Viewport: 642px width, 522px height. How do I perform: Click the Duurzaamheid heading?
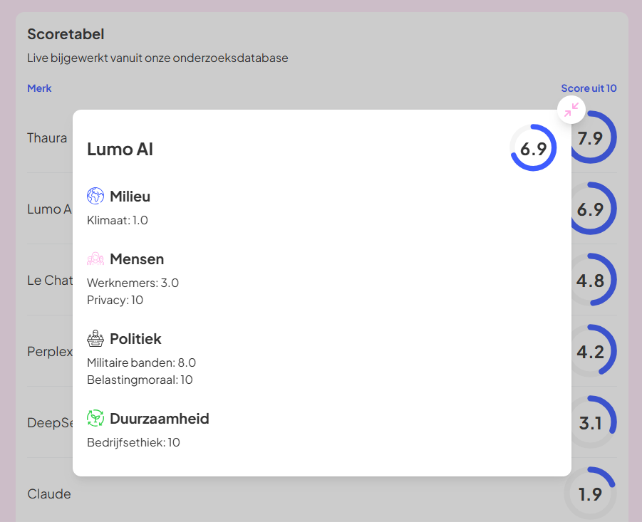[160, 419]
